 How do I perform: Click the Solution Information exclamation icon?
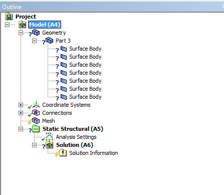pyautogui.click(x=63, y=153)
